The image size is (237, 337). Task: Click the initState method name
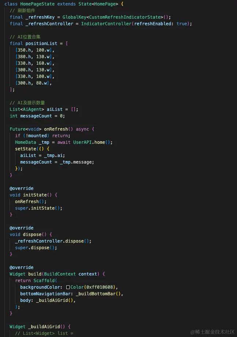[35, 195]
